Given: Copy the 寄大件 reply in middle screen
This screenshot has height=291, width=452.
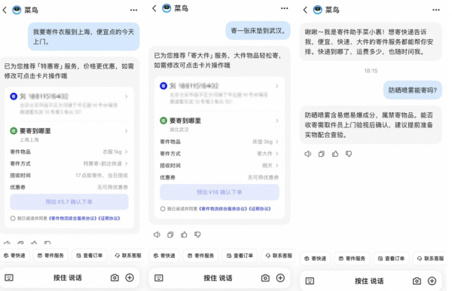Looking at the screenshot, I should (x=170, y=234).
